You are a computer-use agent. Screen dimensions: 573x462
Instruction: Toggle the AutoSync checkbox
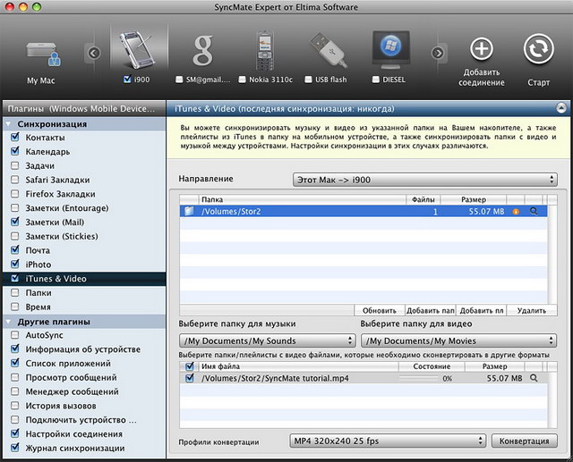(x=15, y=335)
